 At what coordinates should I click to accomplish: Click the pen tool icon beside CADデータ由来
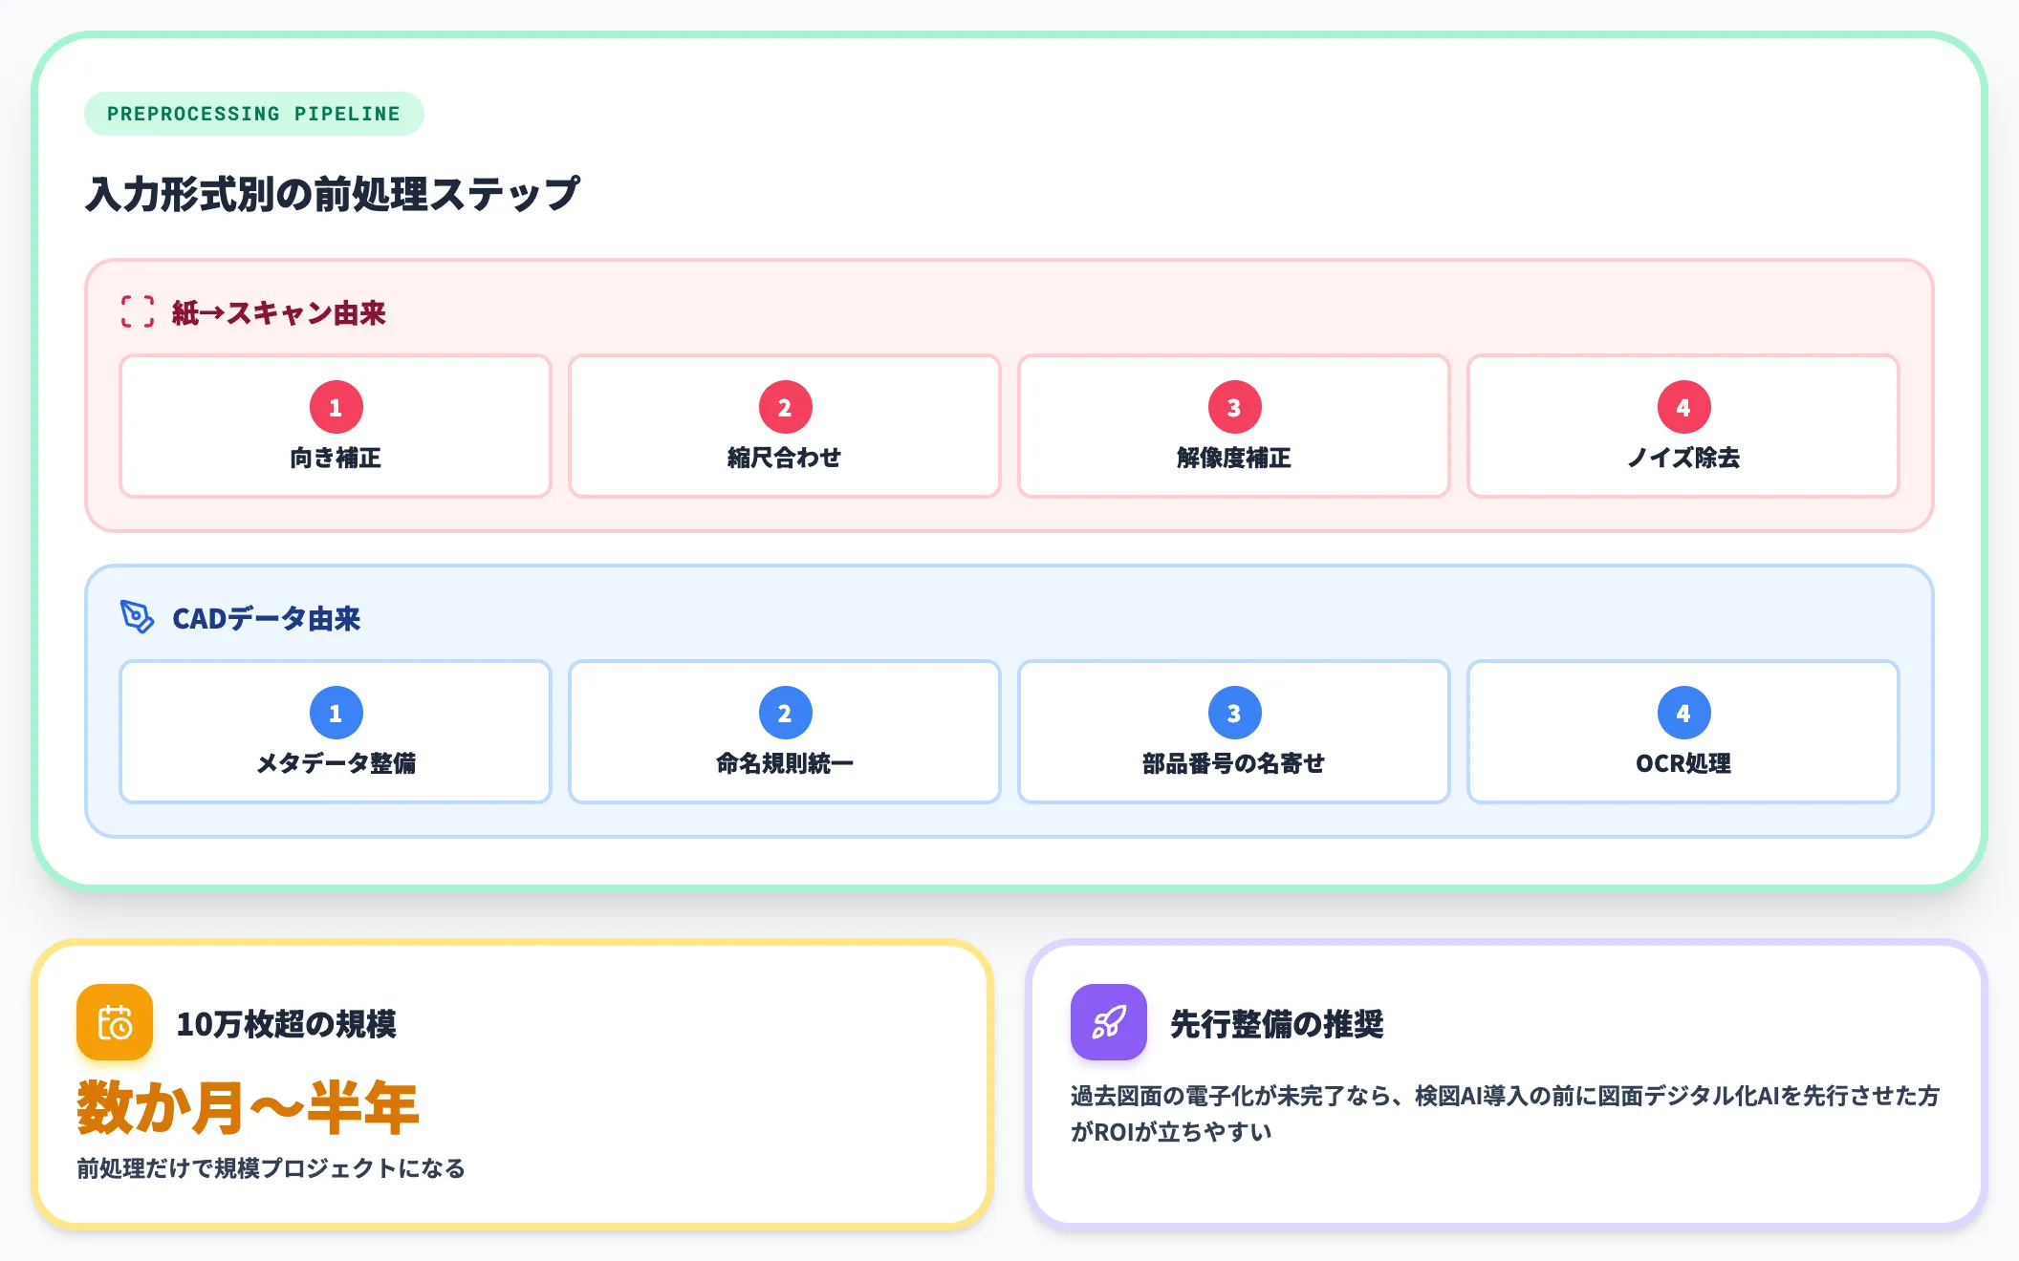138,617
